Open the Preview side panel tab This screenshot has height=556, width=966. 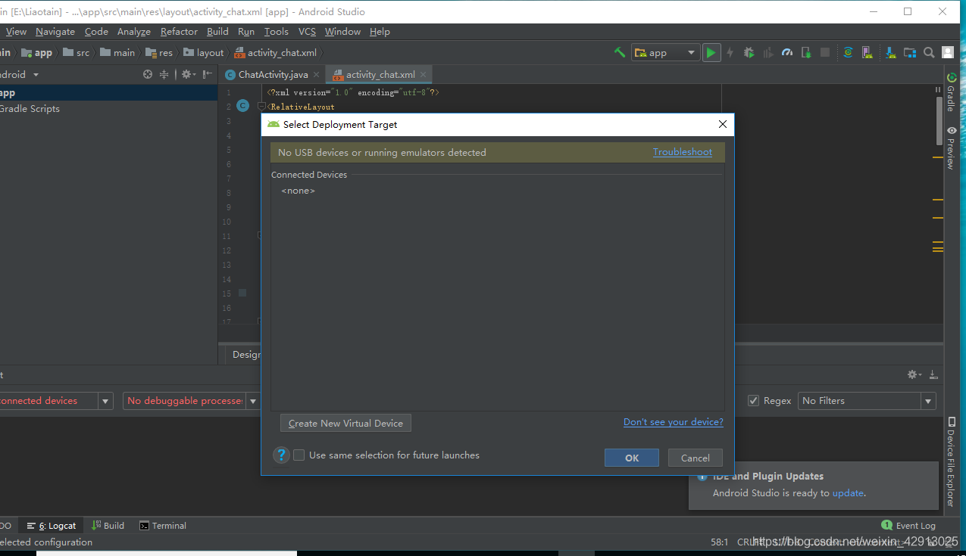pos(952,147)
